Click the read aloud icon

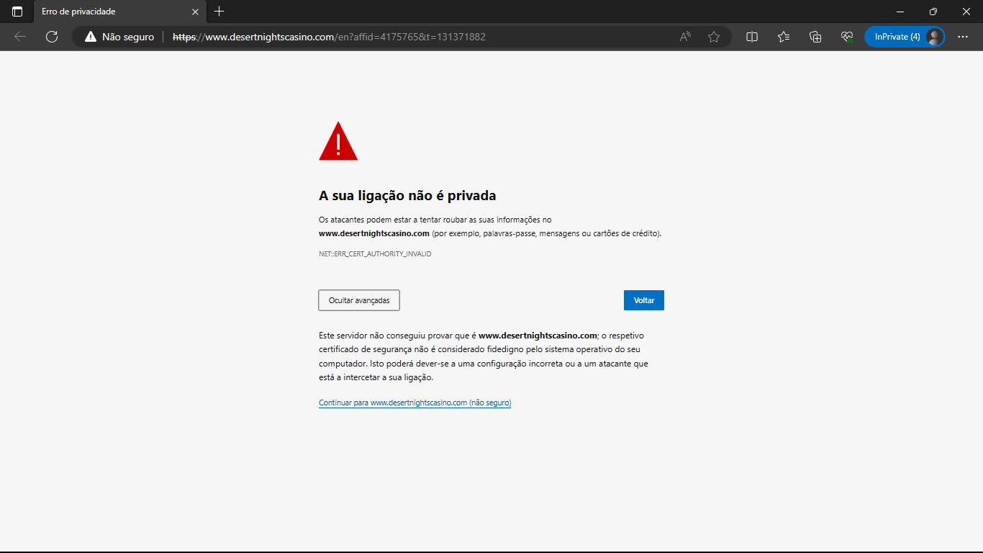pyautogui.click(x=685, y=37)
